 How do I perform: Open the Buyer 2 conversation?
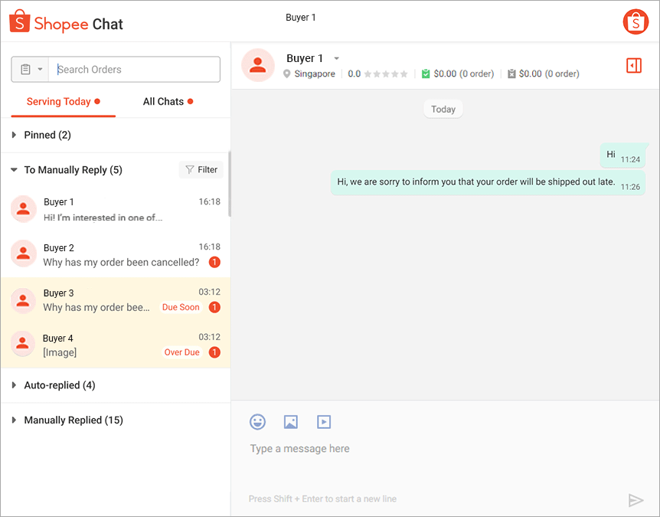pos(116,254)
